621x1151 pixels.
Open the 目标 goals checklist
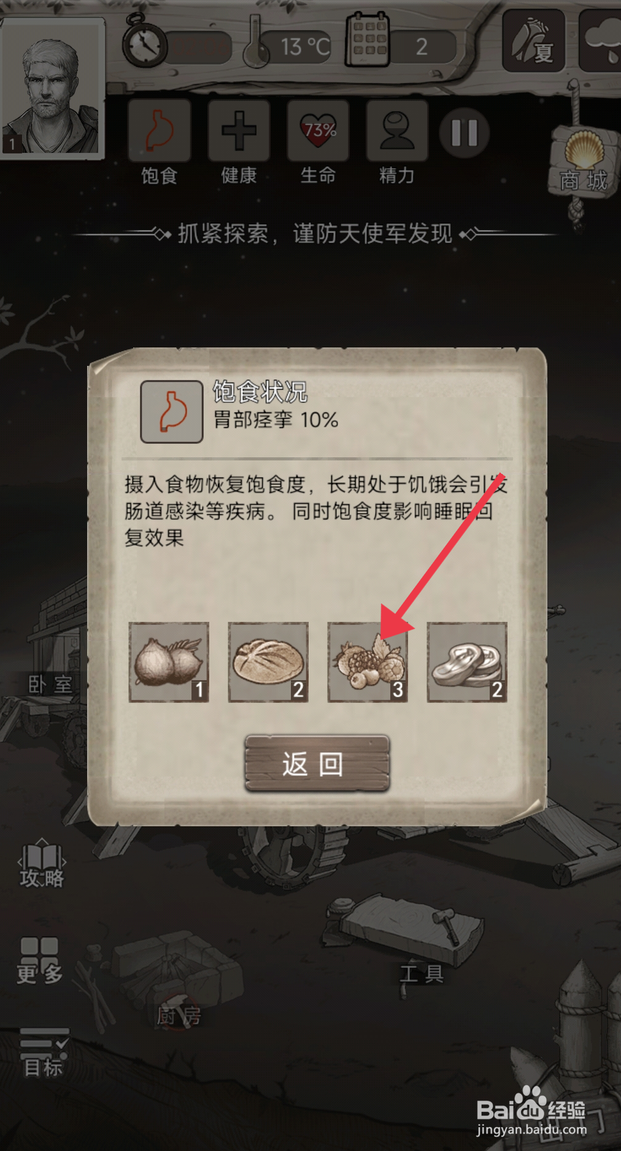pyautogui.click(x=44, y=1053)
